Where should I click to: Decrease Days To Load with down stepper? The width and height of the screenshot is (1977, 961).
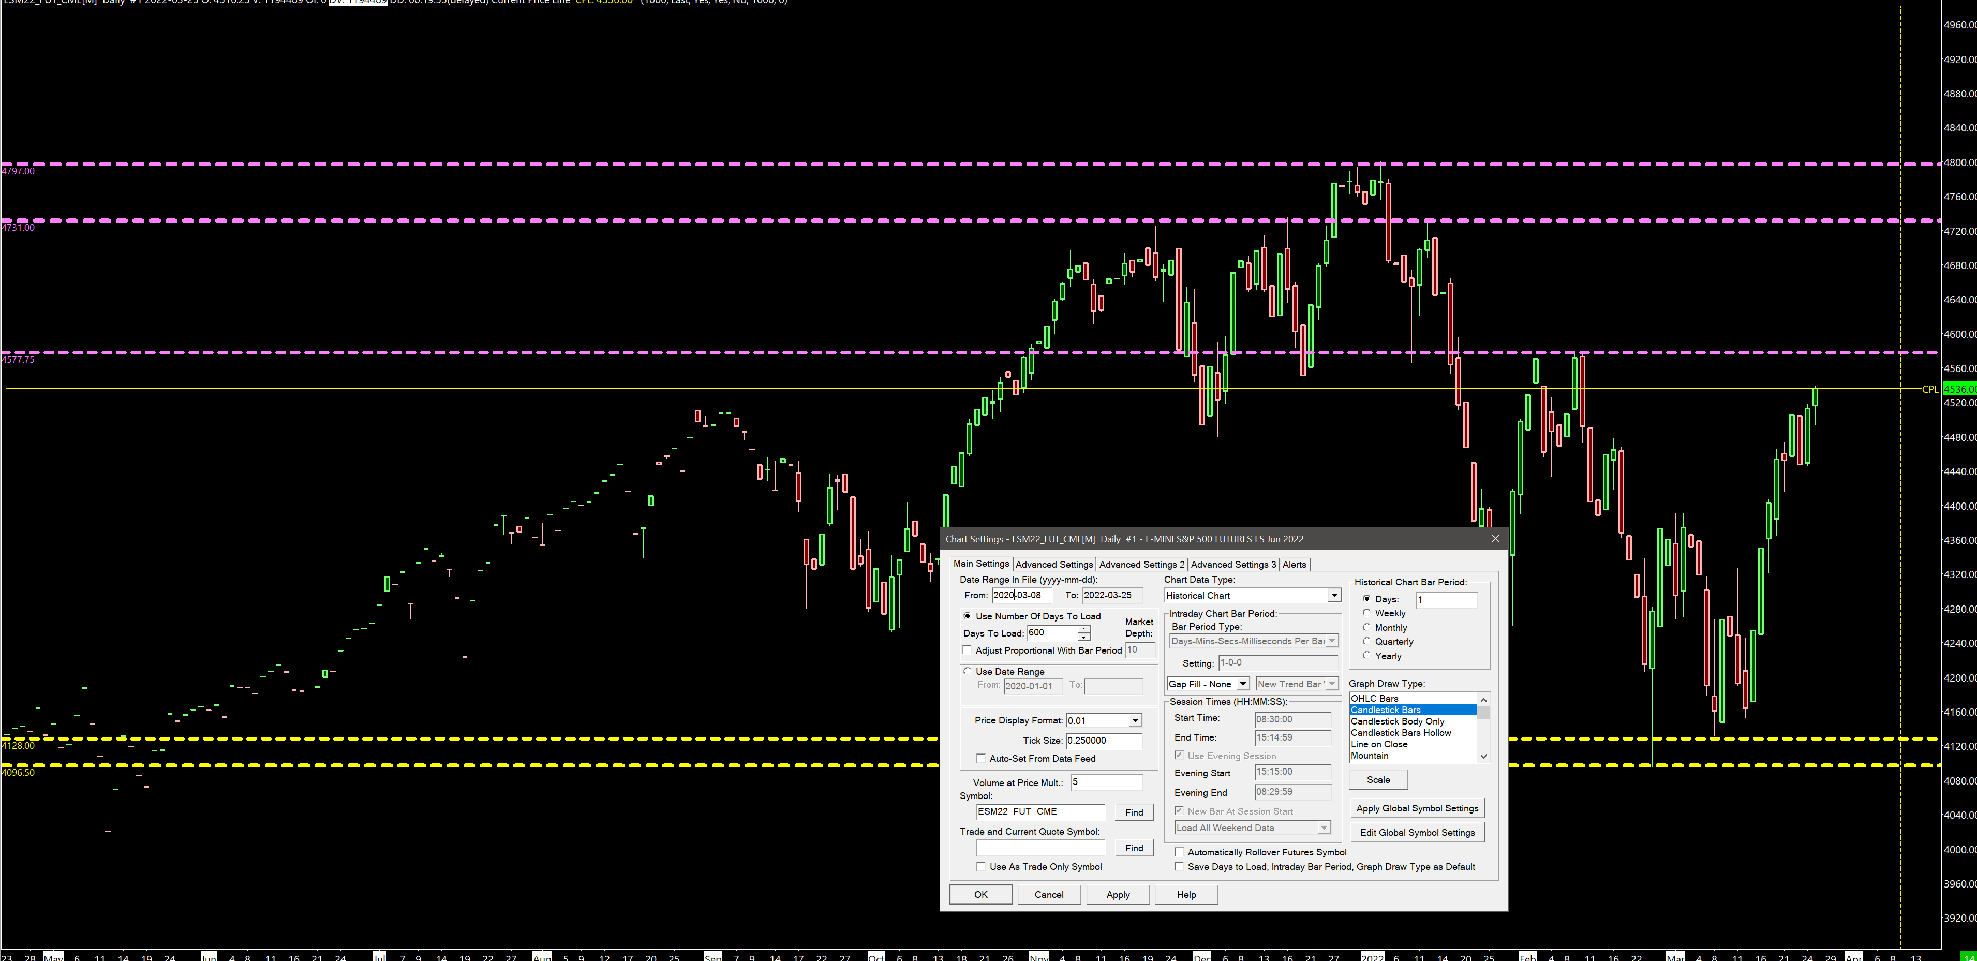(1083, 637)
